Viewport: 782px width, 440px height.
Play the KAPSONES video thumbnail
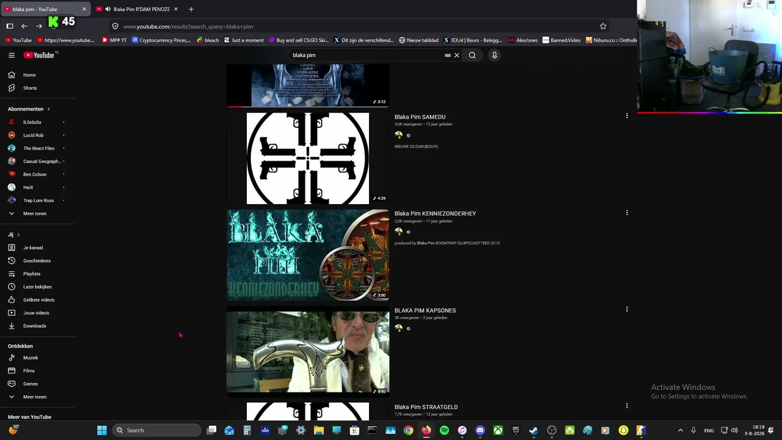(308, 352)
